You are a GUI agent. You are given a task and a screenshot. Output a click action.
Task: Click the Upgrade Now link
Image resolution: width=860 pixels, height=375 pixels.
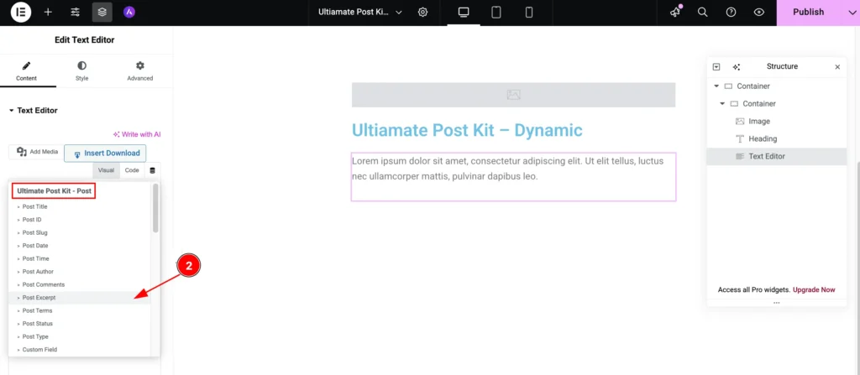coord(815,289)
